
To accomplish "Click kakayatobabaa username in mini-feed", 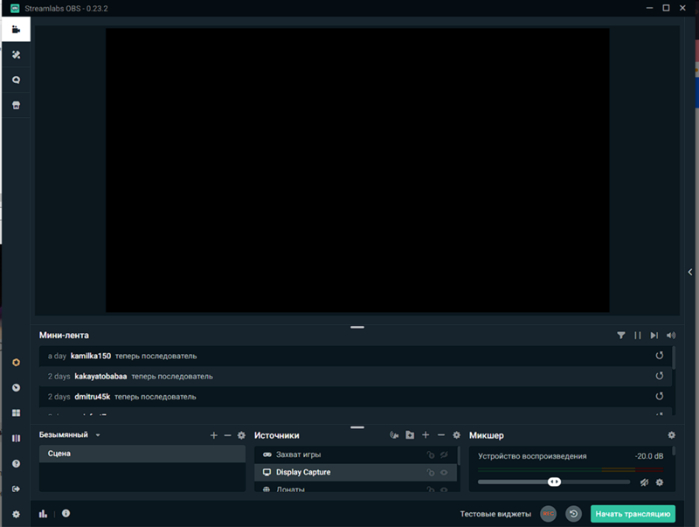I will pyautogui.click(x=100, y=377).
